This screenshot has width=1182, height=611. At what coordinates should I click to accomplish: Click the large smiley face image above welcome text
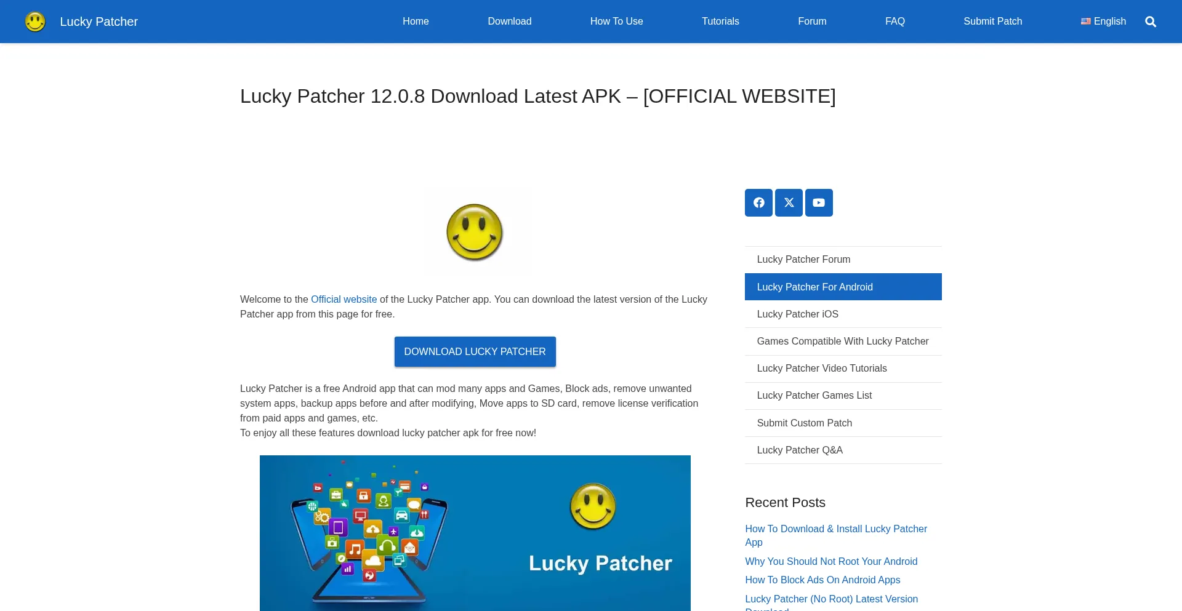pyautogui.click(x=475, y=232)
